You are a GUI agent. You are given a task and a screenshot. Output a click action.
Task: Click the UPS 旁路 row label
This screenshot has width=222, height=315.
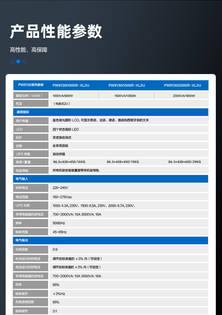[31, 154]
